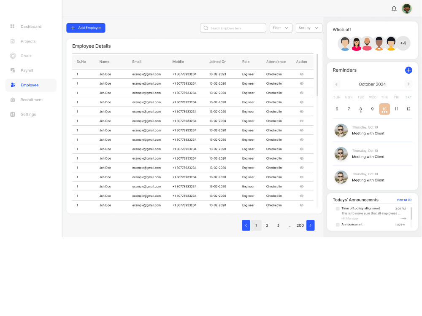422x316 pixels.
Task: Select page 1 in pagination
Action: coord(256,225)
